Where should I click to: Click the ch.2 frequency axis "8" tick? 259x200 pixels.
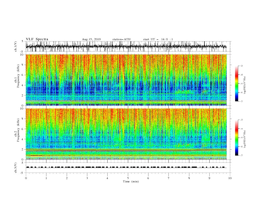point(23,119)
